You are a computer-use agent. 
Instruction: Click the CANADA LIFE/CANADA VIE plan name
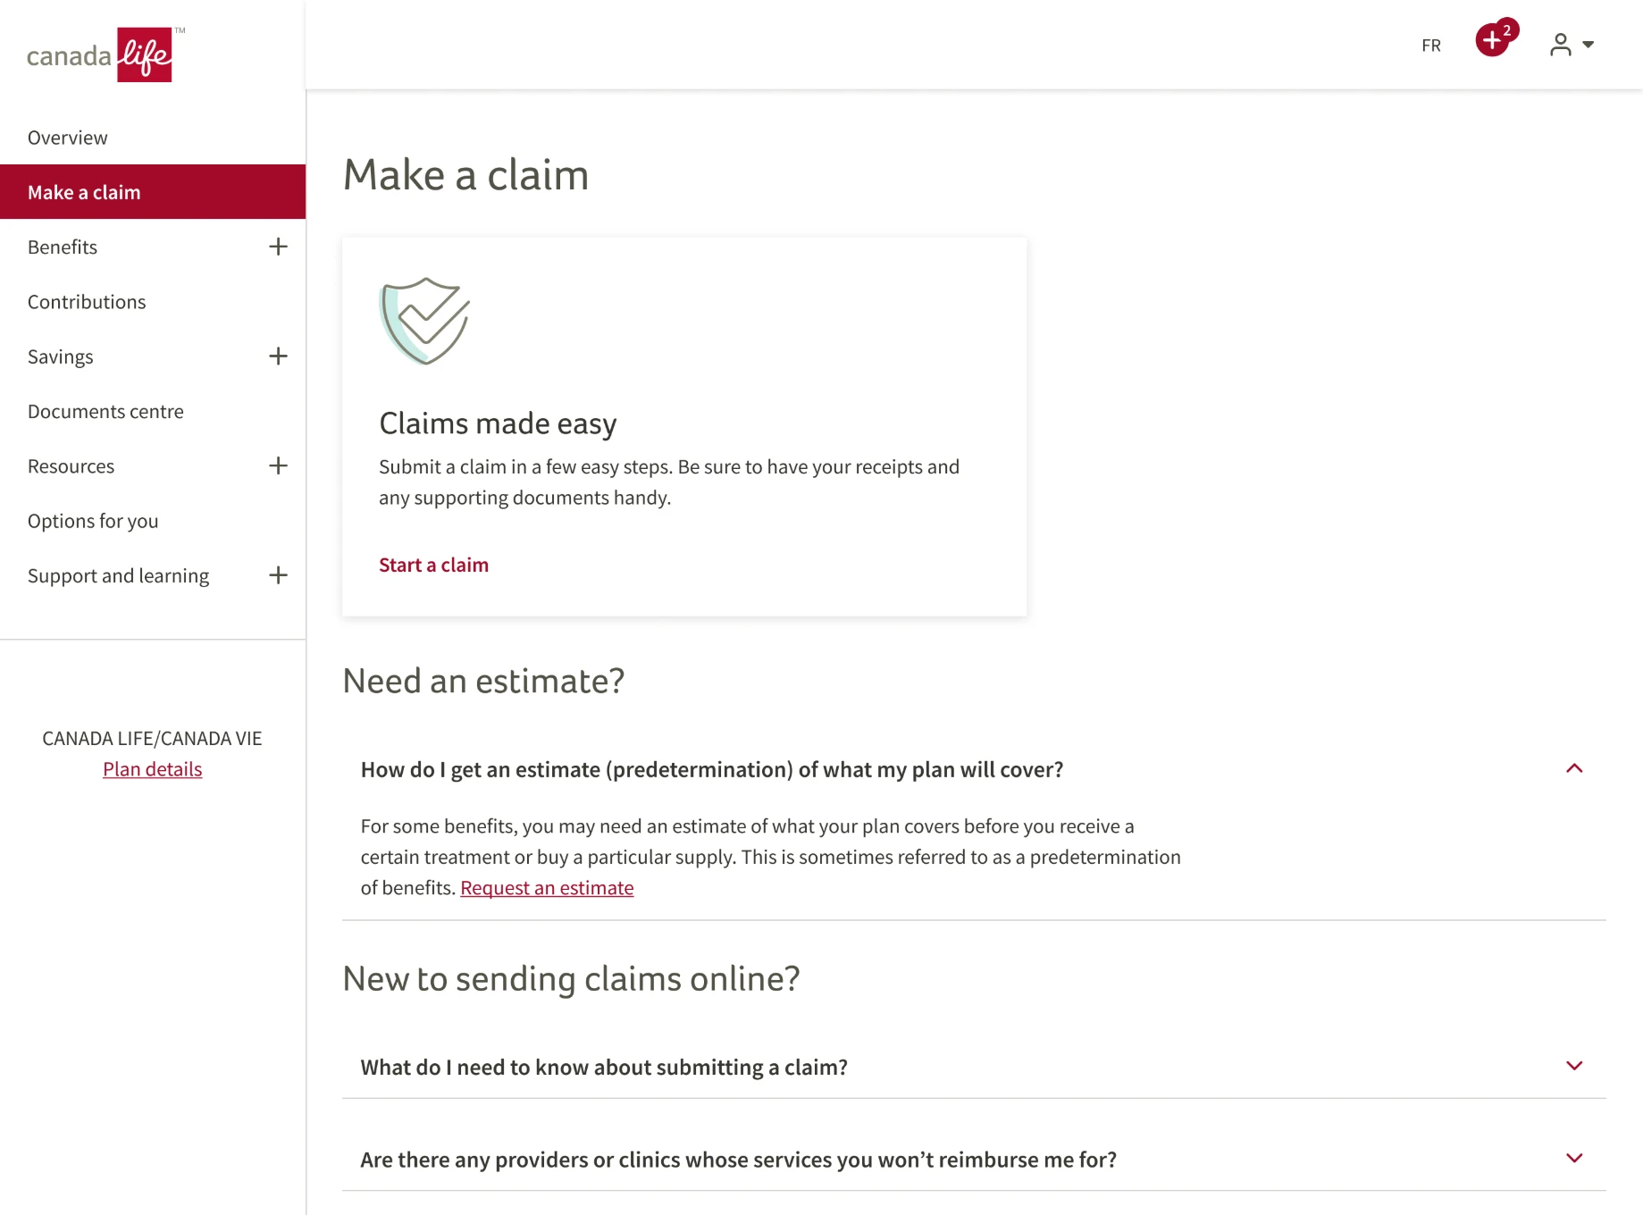(153, 739)
